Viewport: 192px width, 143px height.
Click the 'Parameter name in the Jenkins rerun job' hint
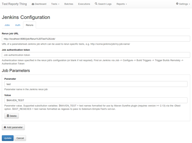click(26, 89)
